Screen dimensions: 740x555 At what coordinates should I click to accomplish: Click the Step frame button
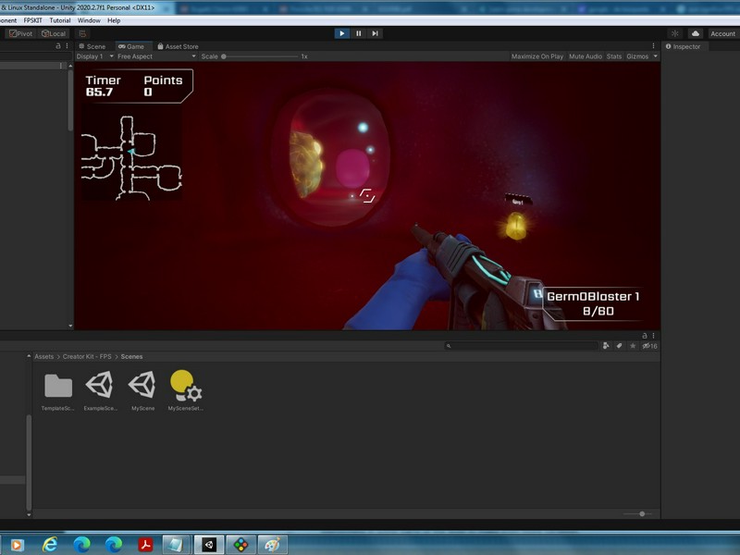coord(375,33)
